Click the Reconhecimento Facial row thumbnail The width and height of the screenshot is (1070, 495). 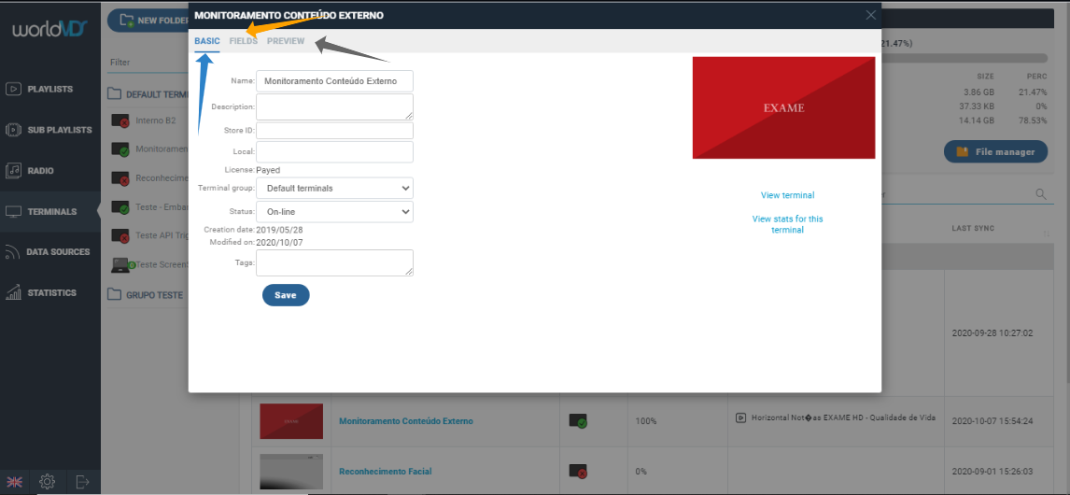pyautogui.click(x=291, y=471)
